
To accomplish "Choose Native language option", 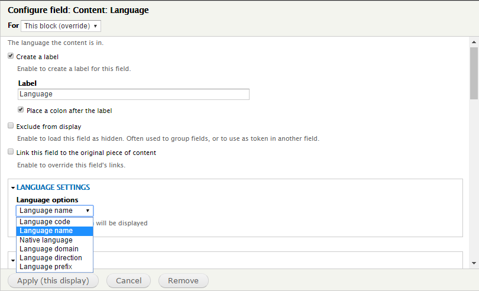I will pos(46,240).
